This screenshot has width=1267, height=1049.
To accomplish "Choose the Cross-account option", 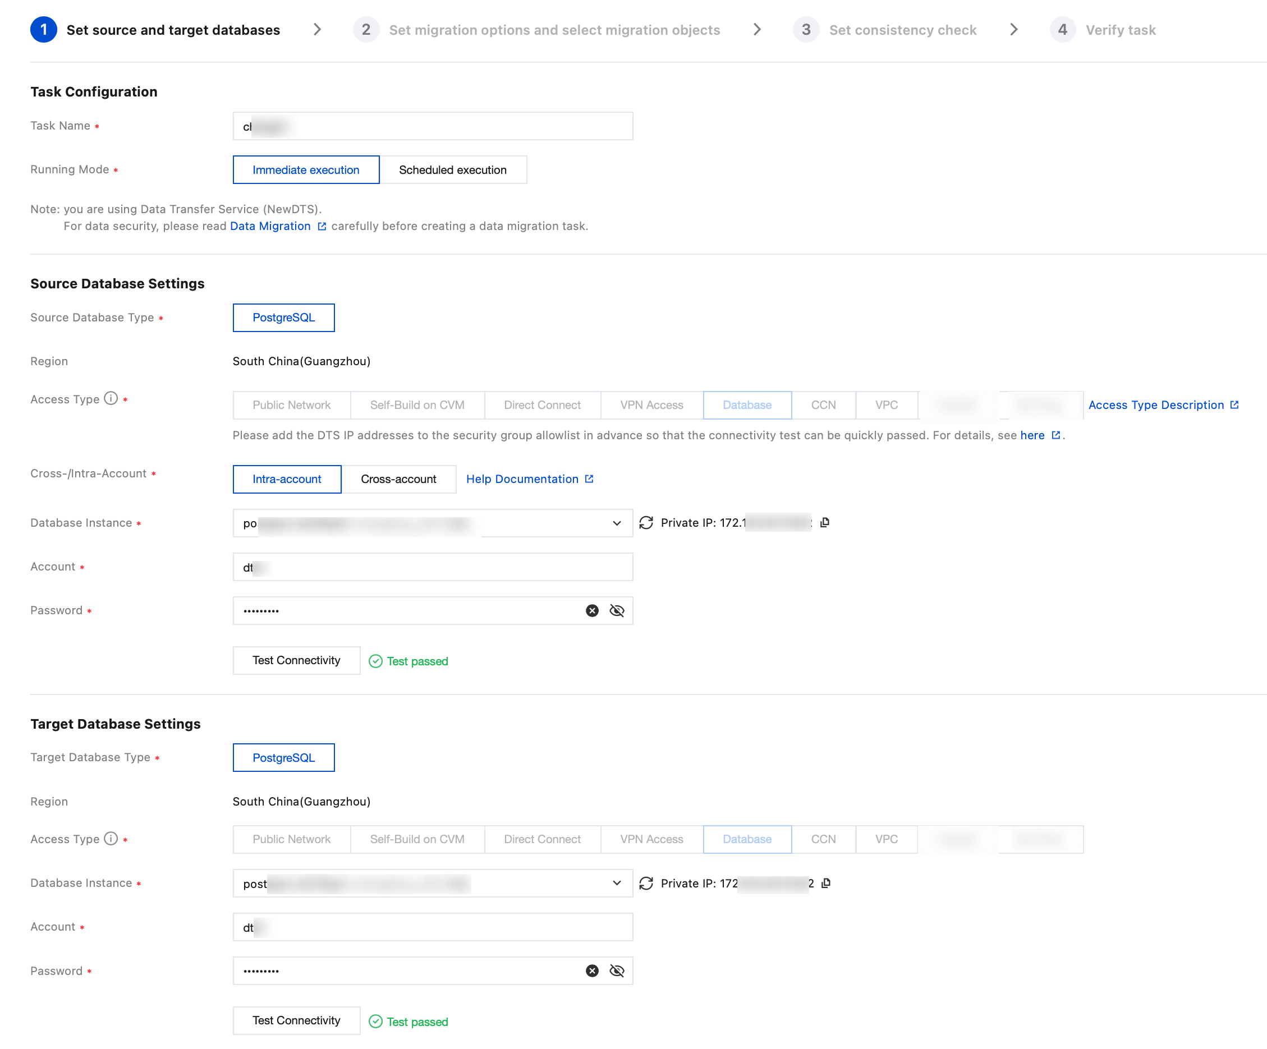I will tap(398, 479).
